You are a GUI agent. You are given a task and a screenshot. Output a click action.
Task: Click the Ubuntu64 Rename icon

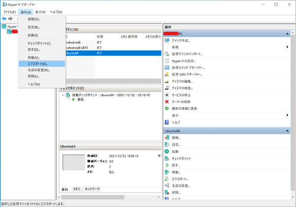167,186
